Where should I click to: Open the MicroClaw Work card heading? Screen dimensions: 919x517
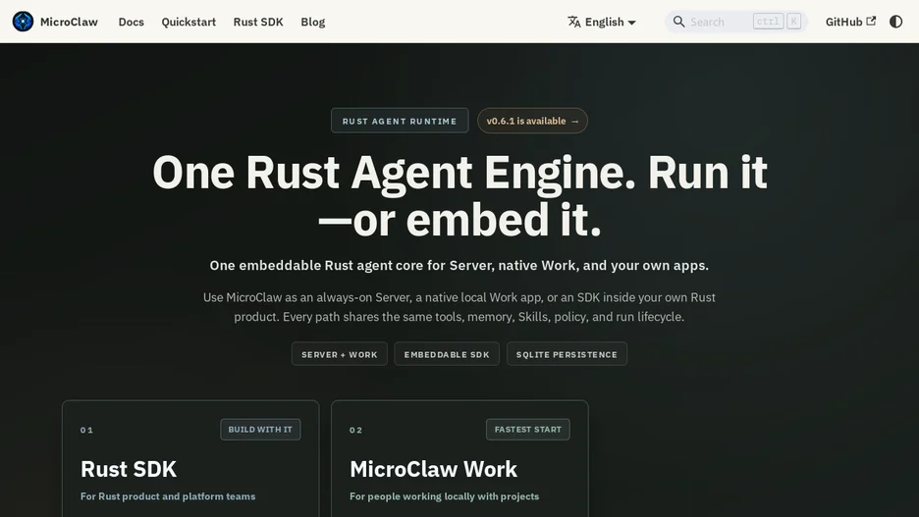coord(434,469)
